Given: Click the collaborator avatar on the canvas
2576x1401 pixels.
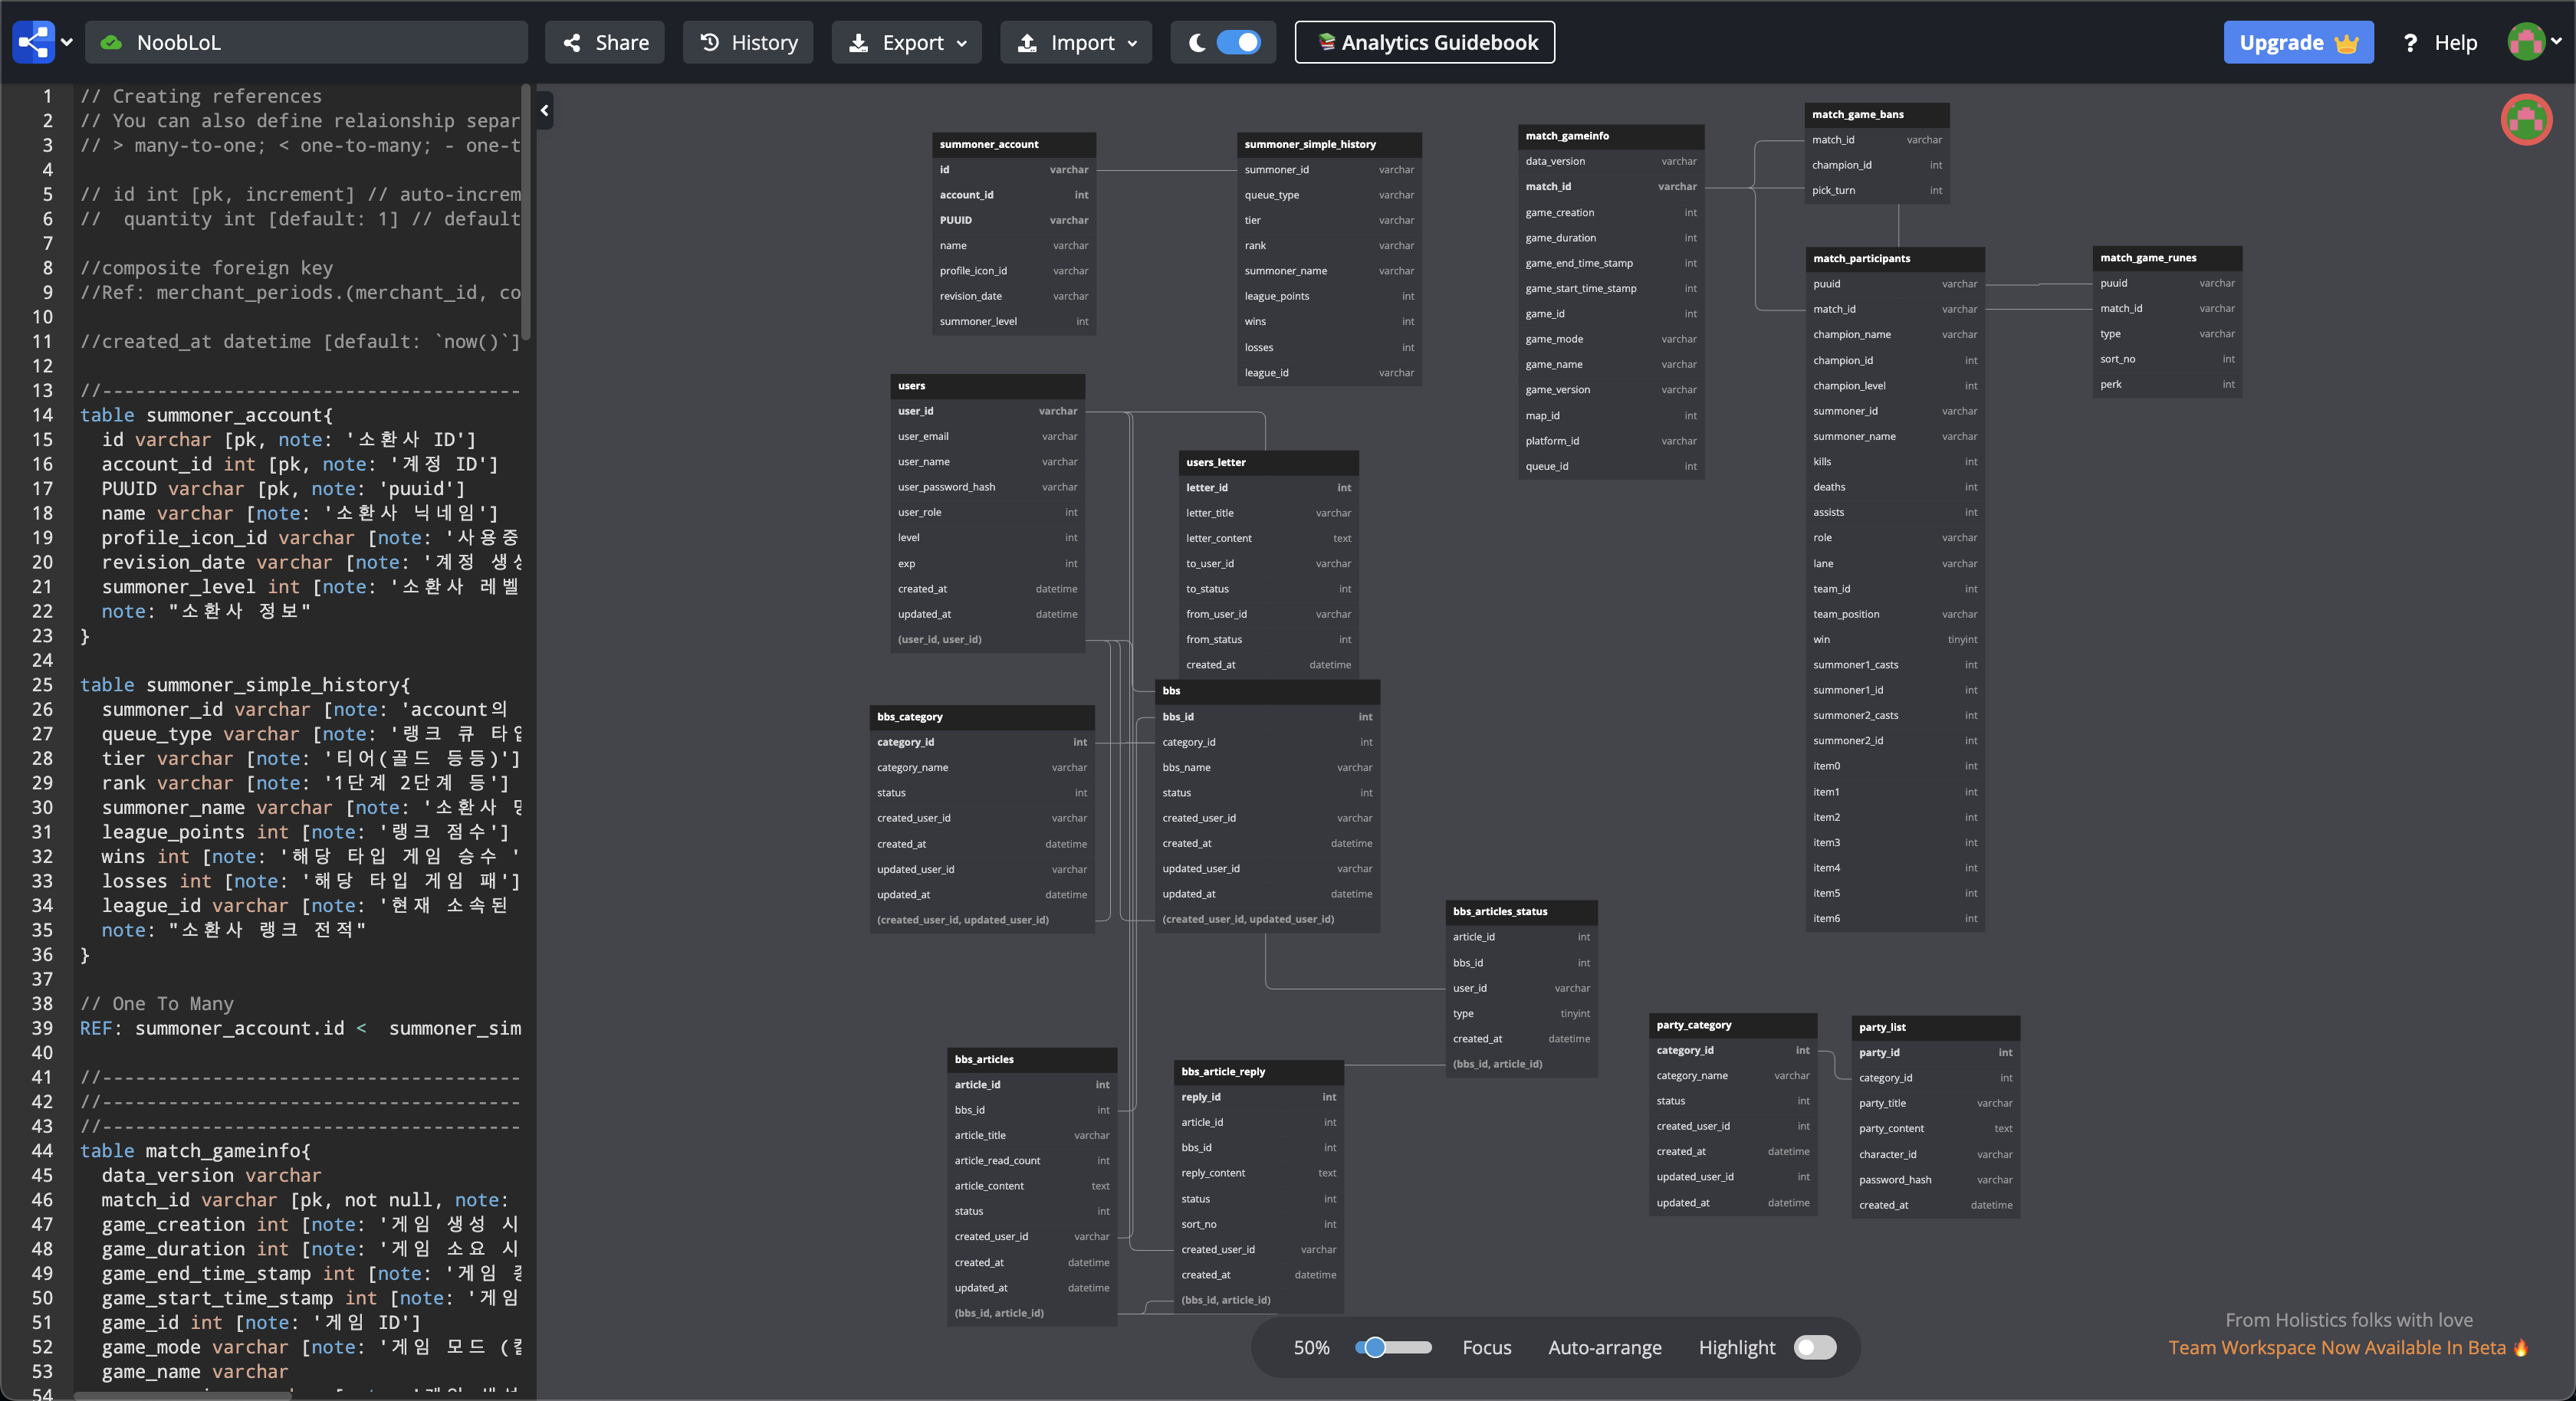Looking at the screenshot, I should click(2526, 120).
